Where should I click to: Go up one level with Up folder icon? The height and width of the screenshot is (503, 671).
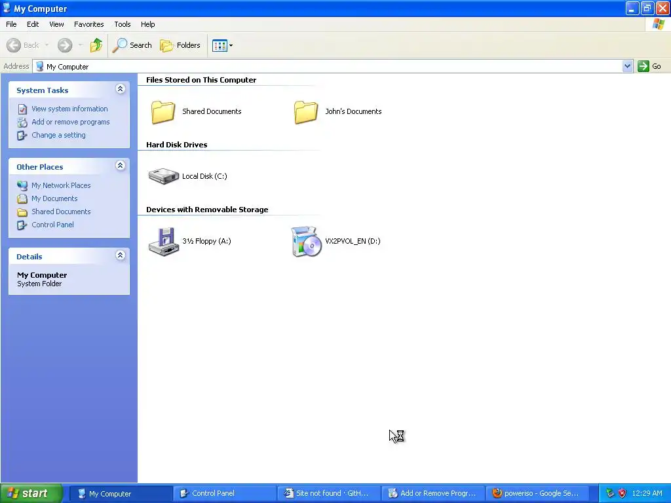coord(96,45)
